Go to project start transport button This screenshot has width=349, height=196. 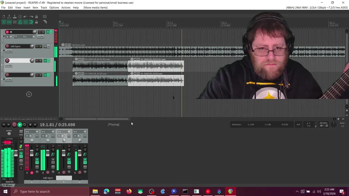pyautogui.click(x=4, y=125)
